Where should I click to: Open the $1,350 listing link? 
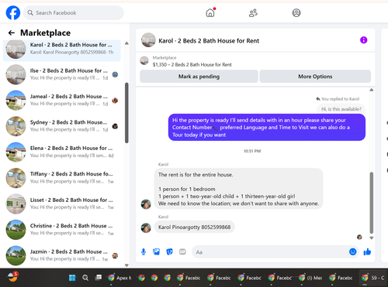192,64
